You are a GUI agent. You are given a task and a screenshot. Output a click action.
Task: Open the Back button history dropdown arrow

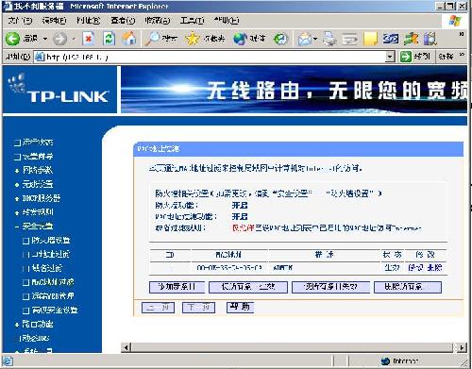pyautogui.click(x=45, y=39)
